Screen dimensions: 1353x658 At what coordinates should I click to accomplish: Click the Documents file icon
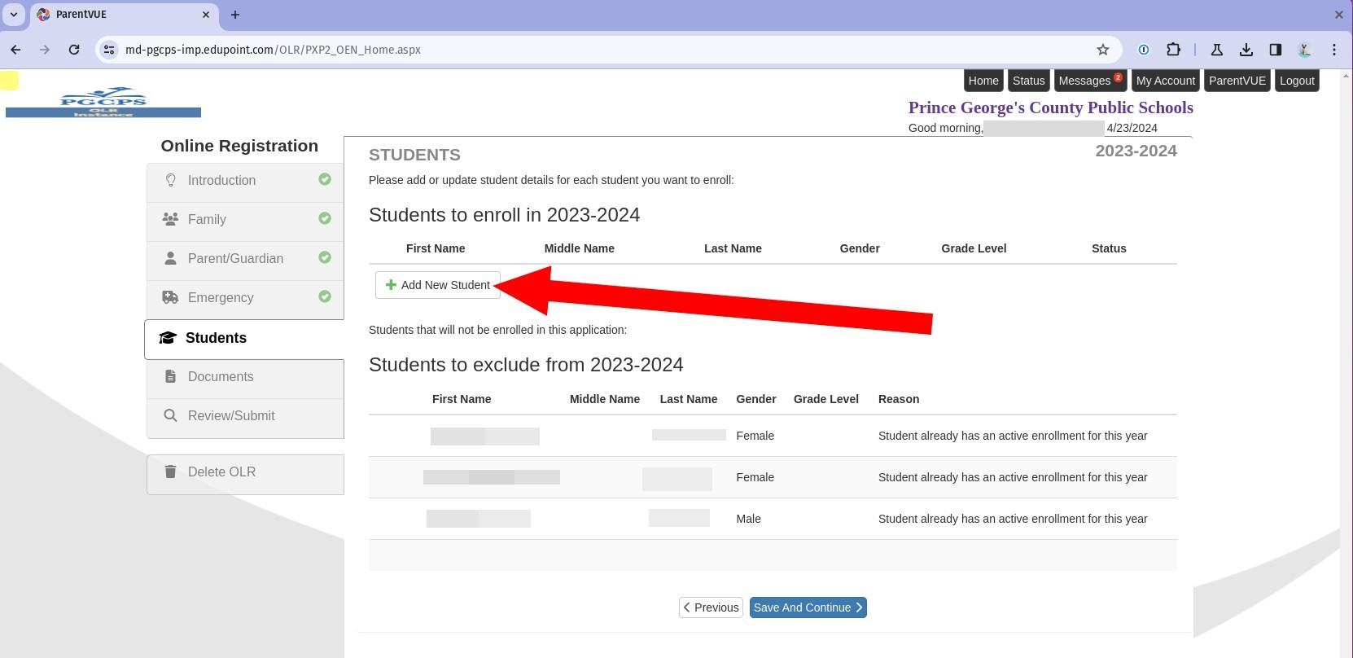170,377
